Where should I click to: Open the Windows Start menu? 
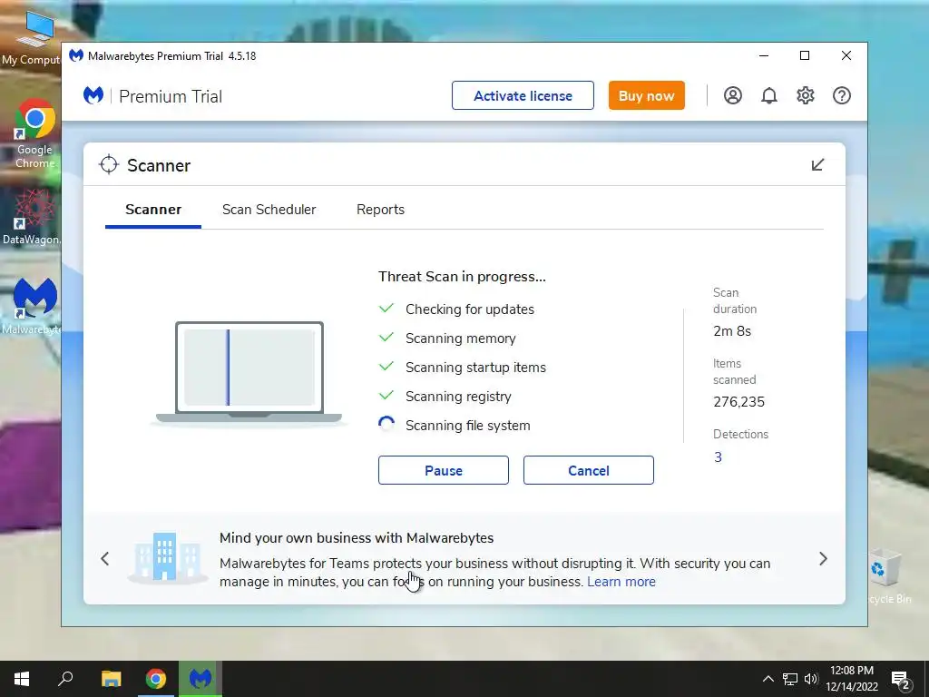tap(22, 679)
